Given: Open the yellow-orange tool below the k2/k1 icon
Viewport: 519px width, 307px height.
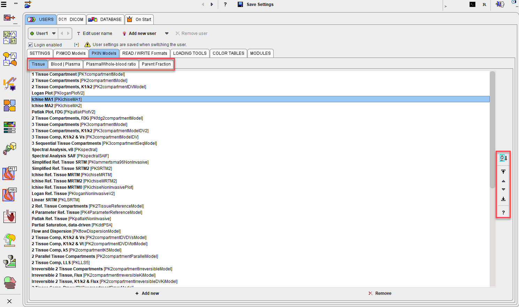Looking at the screenshot, I should 10,59.
